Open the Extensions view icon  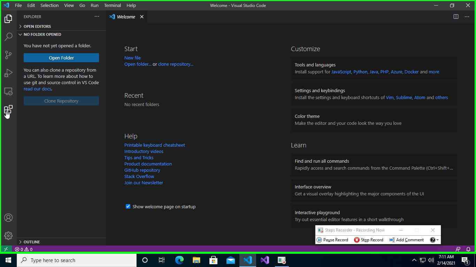(x=8, y=110)
